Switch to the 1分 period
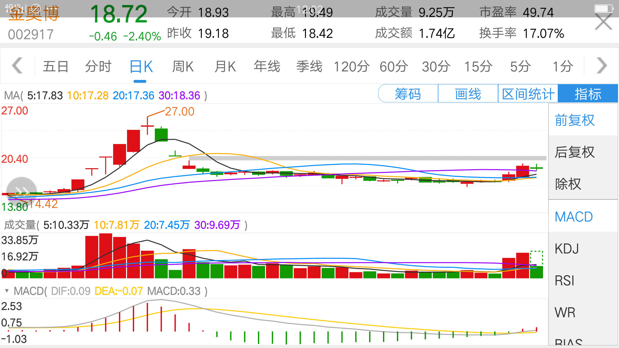 tap(563, 67)
